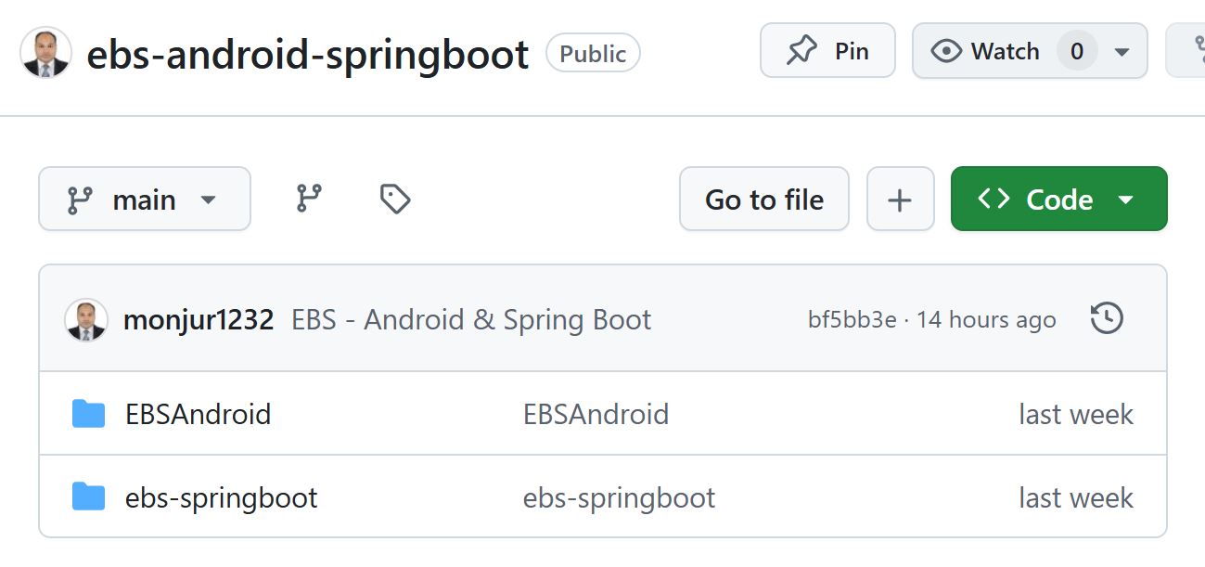Open the add new file plus menu
Screen dimensions: 1205x567
[900, 198]
